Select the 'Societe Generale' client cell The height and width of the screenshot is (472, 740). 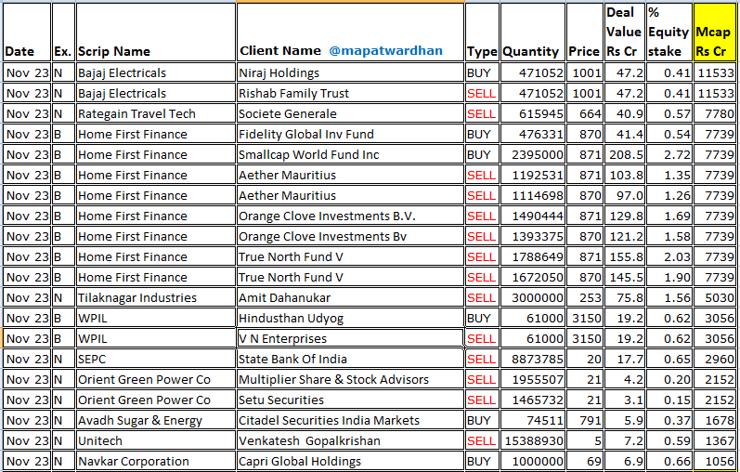351,113
